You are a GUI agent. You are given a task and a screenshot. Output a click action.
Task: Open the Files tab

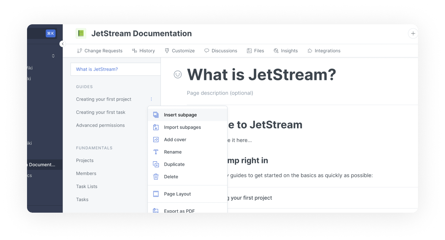click(x=255, y=51)
